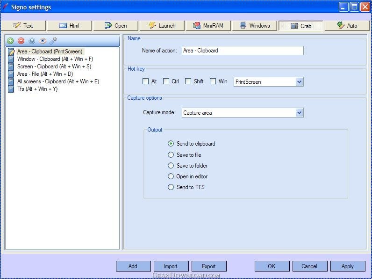This screenshot has width=372, height=279.
Task: Maximize the Signo settings window
Action: (354, 7)
